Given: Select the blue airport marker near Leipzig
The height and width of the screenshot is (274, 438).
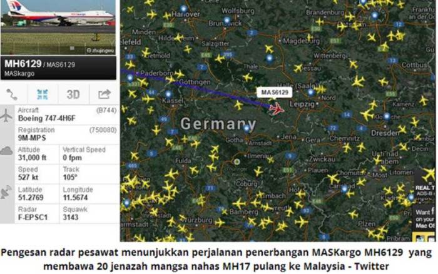Looking at the screenshot, I should [310, 92].
